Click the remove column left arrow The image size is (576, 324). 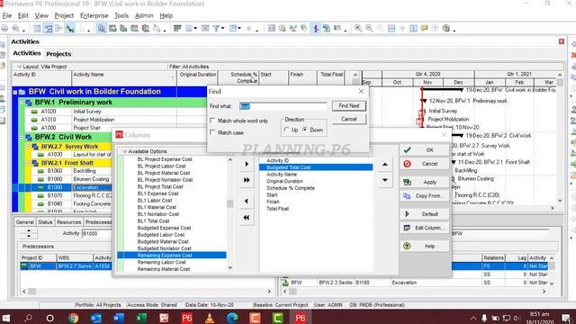coord(247,201)
